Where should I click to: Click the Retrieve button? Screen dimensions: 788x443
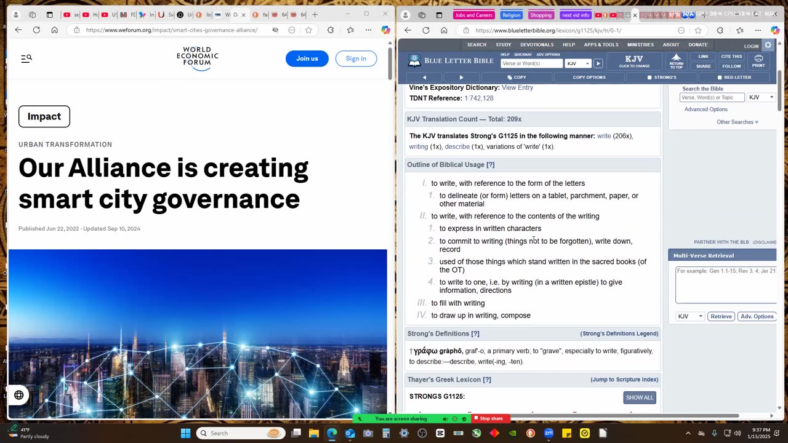point(721,316)
